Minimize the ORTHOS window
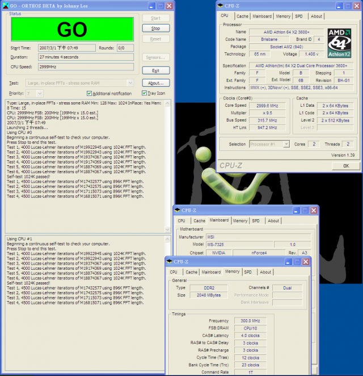Viewport: 363px width, 376px height. pos(151,6)
